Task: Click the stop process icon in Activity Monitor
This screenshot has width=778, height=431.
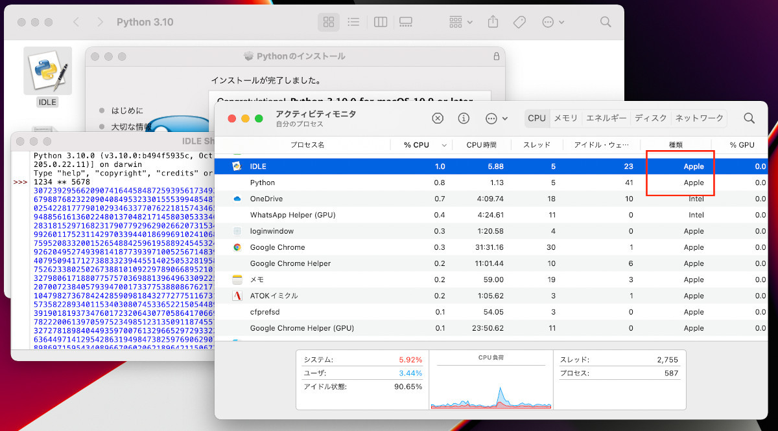Action: click(438, 118)
